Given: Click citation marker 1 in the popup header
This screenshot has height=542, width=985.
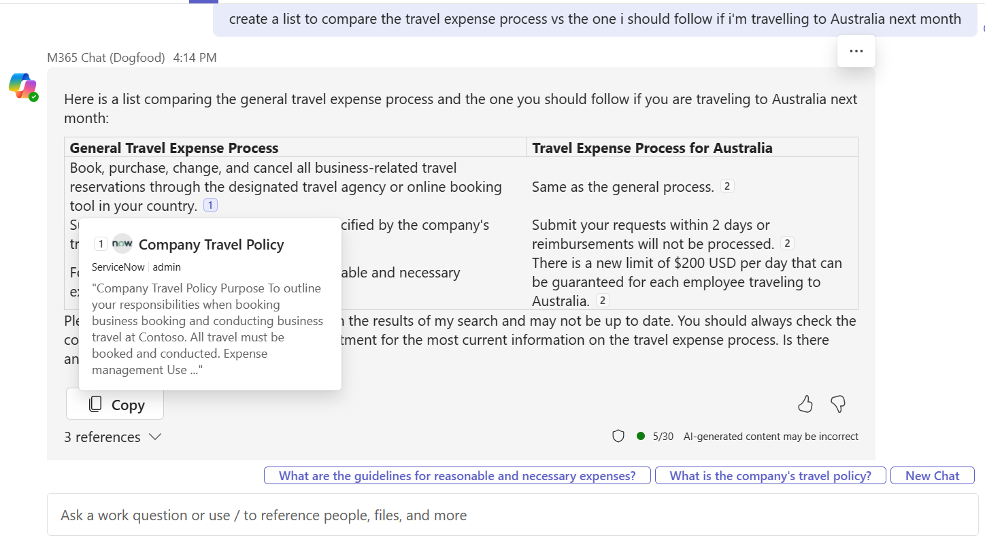Looking at the screenshot, I should coord(101,243).
